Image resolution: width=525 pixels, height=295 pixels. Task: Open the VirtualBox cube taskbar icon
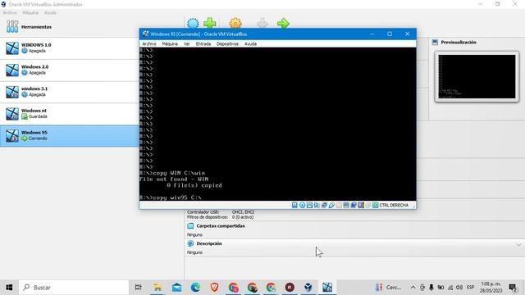click(308, 288)
